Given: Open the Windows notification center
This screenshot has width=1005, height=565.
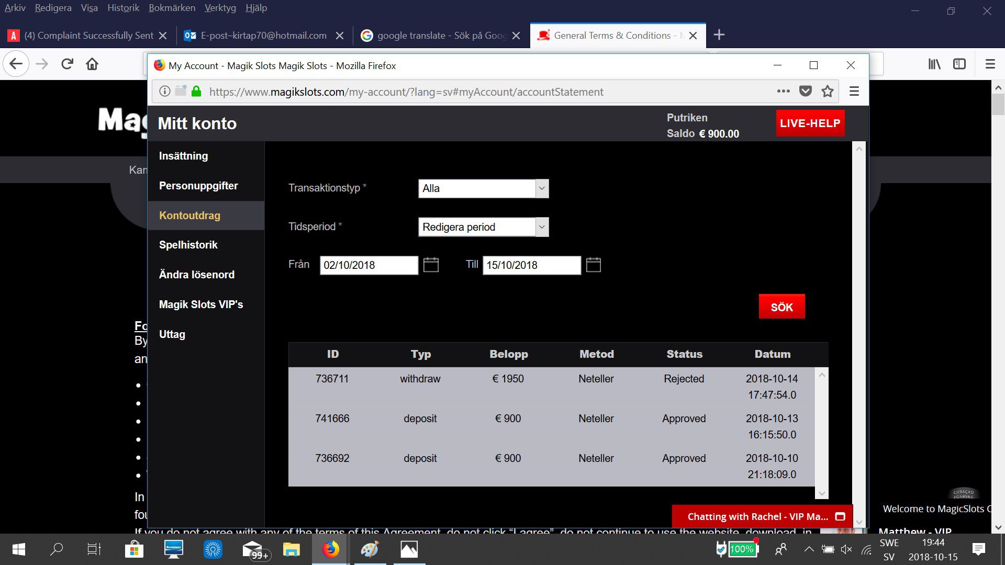Looking at the screenshot, I should tap(978, 549).
